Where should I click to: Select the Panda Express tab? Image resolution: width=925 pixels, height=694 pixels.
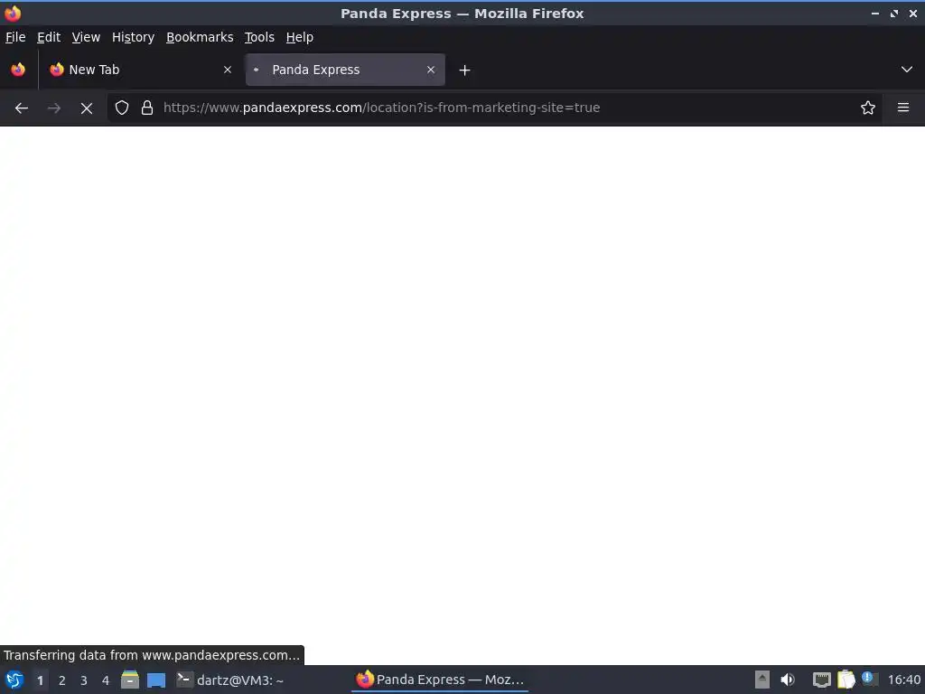pos(345,70)
